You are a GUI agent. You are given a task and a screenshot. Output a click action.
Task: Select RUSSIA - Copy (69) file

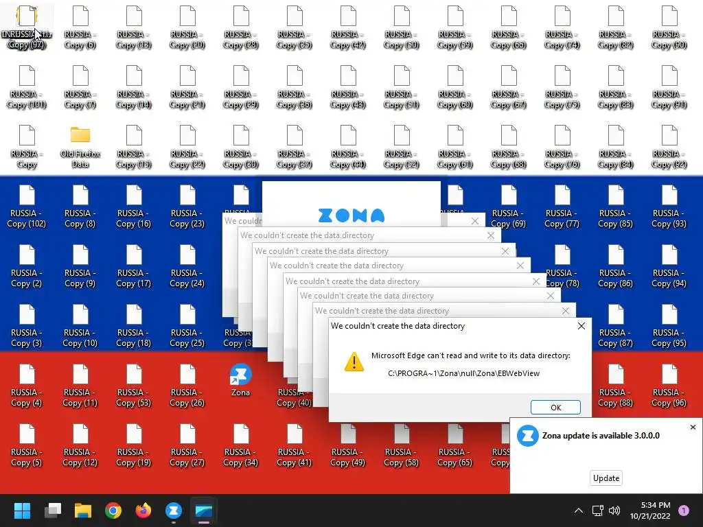click(509, 206)
